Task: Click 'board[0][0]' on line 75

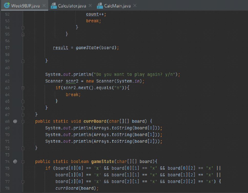Action: (x=69, y=168)
